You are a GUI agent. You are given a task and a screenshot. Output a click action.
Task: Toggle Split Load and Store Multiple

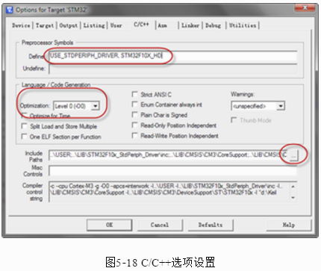click(24, 126)
